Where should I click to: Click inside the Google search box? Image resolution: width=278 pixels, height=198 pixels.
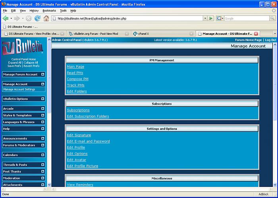coord(246,18)
